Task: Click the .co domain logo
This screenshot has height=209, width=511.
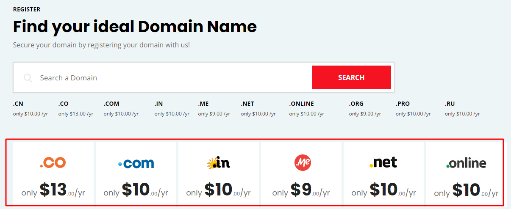Action: coord(53,163)
